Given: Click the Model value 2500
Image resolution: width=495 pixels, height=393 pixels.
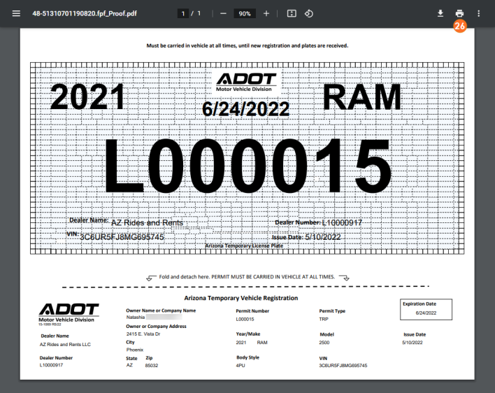Looking at the screenshot, I should [x=324, y=343].
